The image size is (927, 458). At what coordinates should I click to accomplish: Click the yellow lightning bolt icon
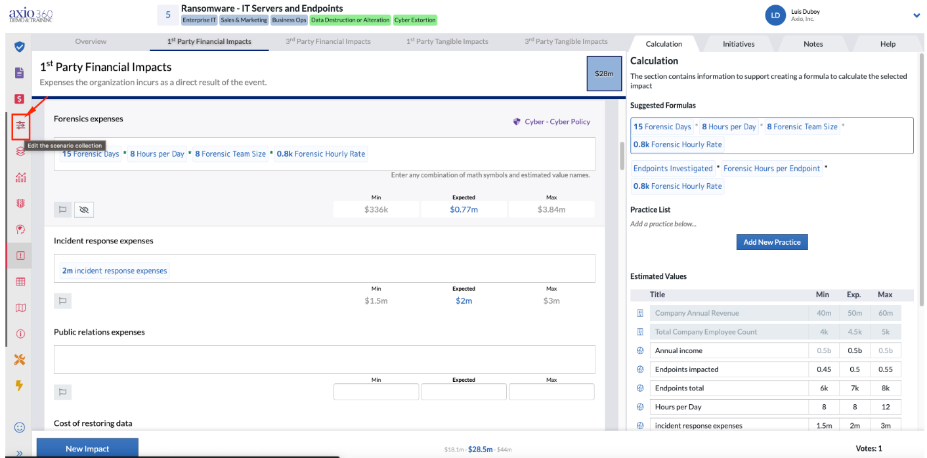(20, 385)
